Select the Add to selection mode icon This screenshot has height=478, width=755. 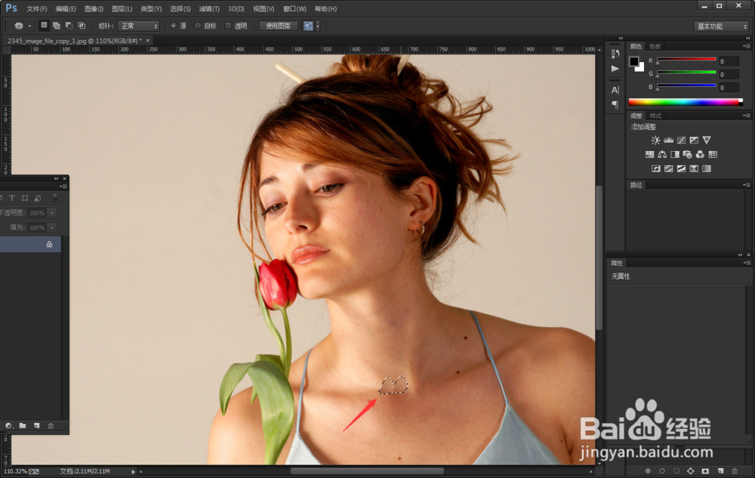tap(57, 26)
